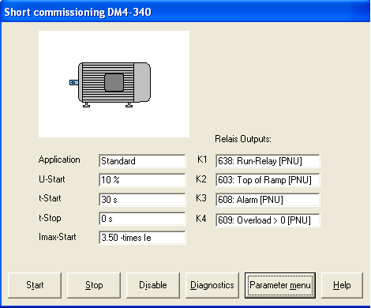Click the U-Start label
This screenshot has height=308, width=371.
(52, 179)
